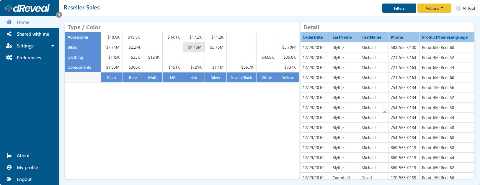Viewport: 480px width, 185px height.
Task: Sort by the FirstName column header
Action: (373, 37)
